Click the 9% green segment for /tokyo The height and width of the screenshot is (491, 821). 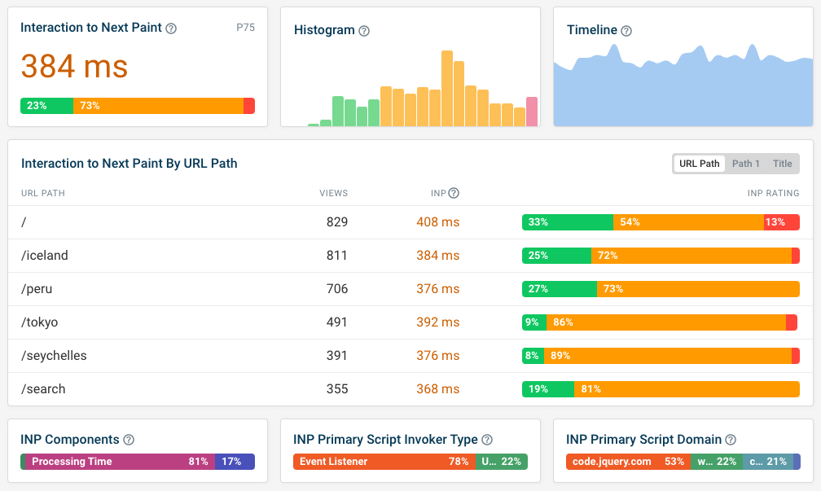534,322
